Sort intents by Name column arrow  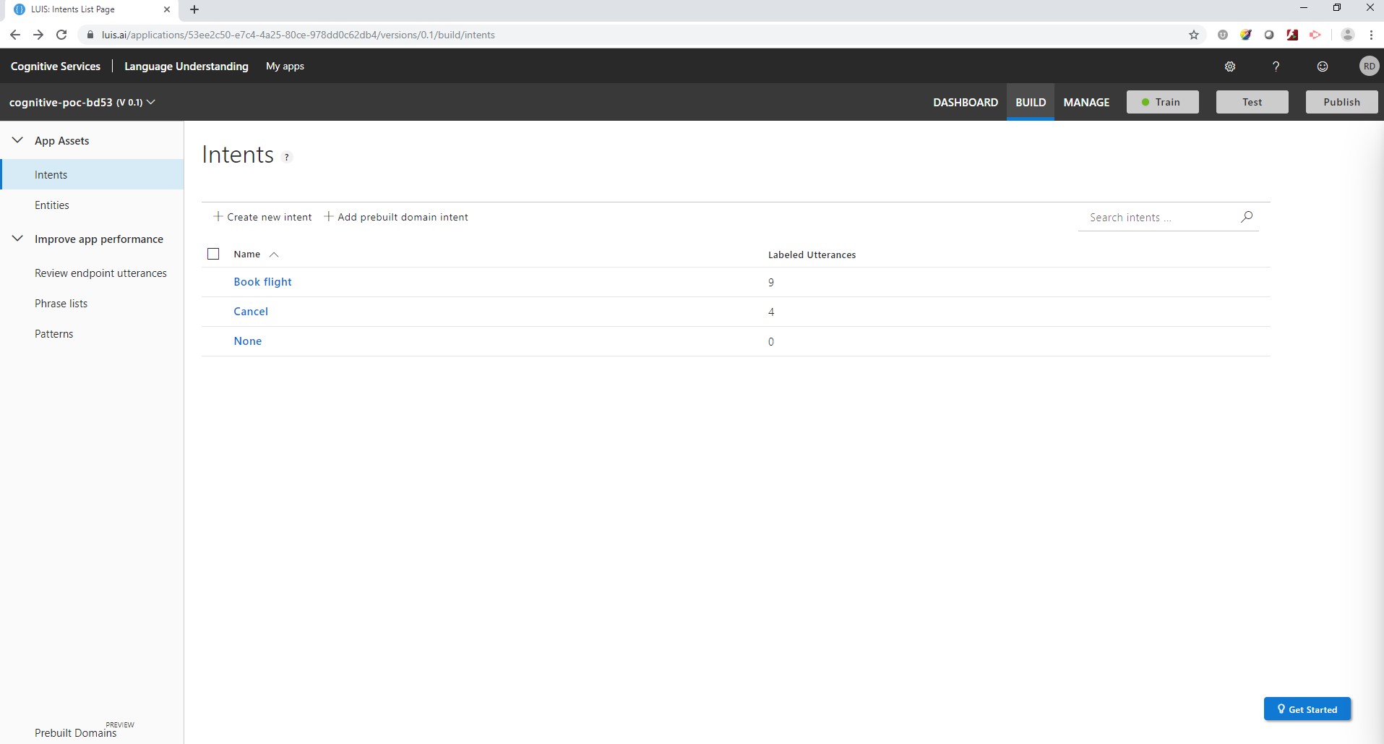point(274,255)
